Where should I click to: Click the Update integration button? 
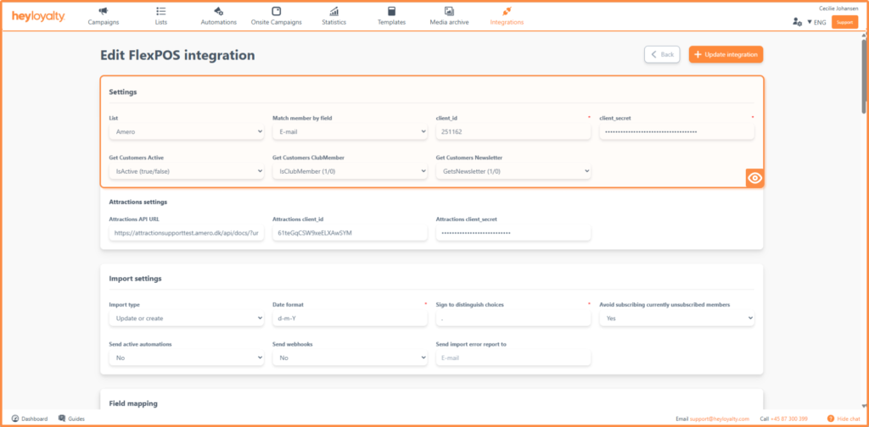(726, 54)
